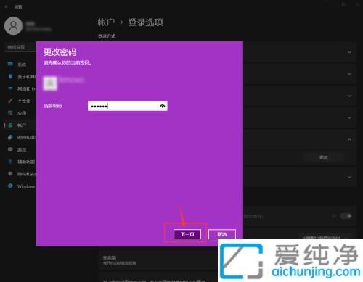Go to 帐户 in the breadcrumb heading

tap(106, 22)
